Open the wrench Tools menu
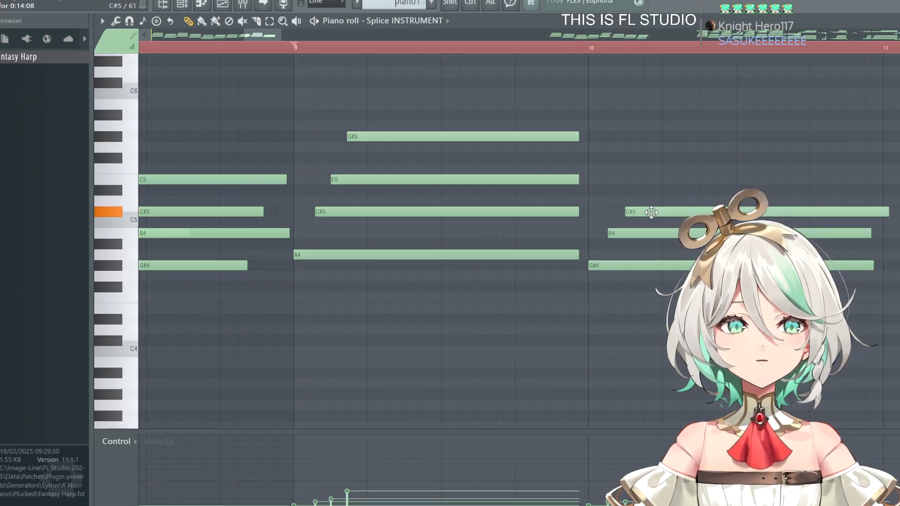The width and height of the screenshot is (900, 506). click(116, 21)
